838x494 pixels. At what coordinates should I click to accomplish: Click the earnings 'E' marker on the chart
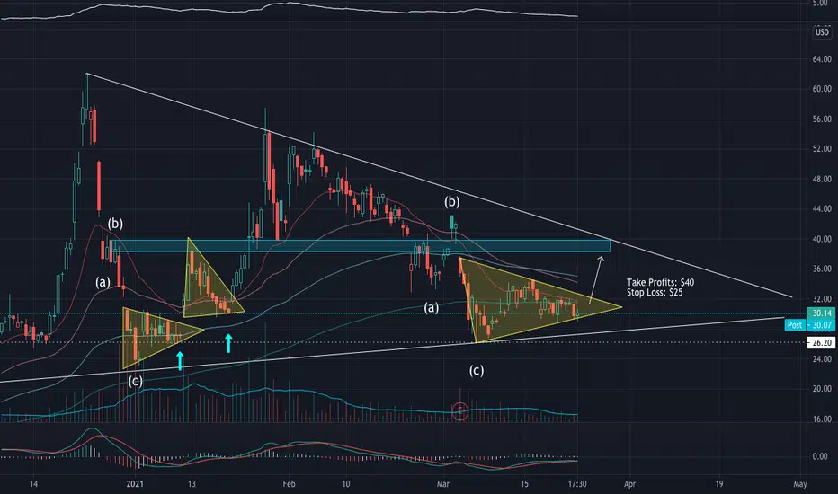[460, 410]
